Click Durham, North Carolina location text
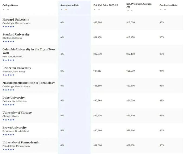This screenshot has width=184, height=154. point(15,101)
